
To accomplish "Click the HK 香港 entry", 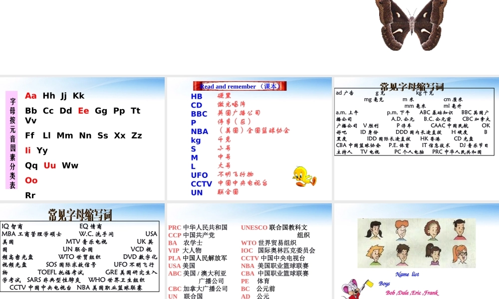I will (430, 139).
